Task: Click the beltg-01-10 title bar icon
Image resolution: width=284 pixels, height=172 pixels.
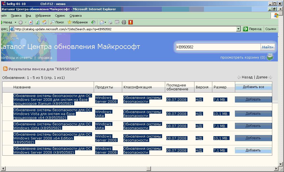Action: click(4, 3)
